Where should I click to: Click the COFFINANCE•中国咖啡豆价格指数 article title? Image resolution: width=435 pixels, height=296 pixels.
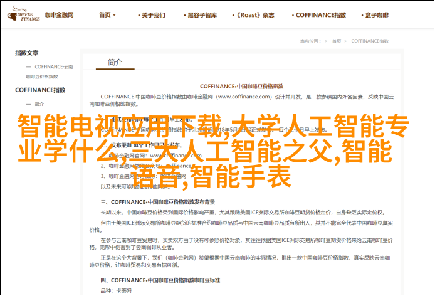[242, 87]
